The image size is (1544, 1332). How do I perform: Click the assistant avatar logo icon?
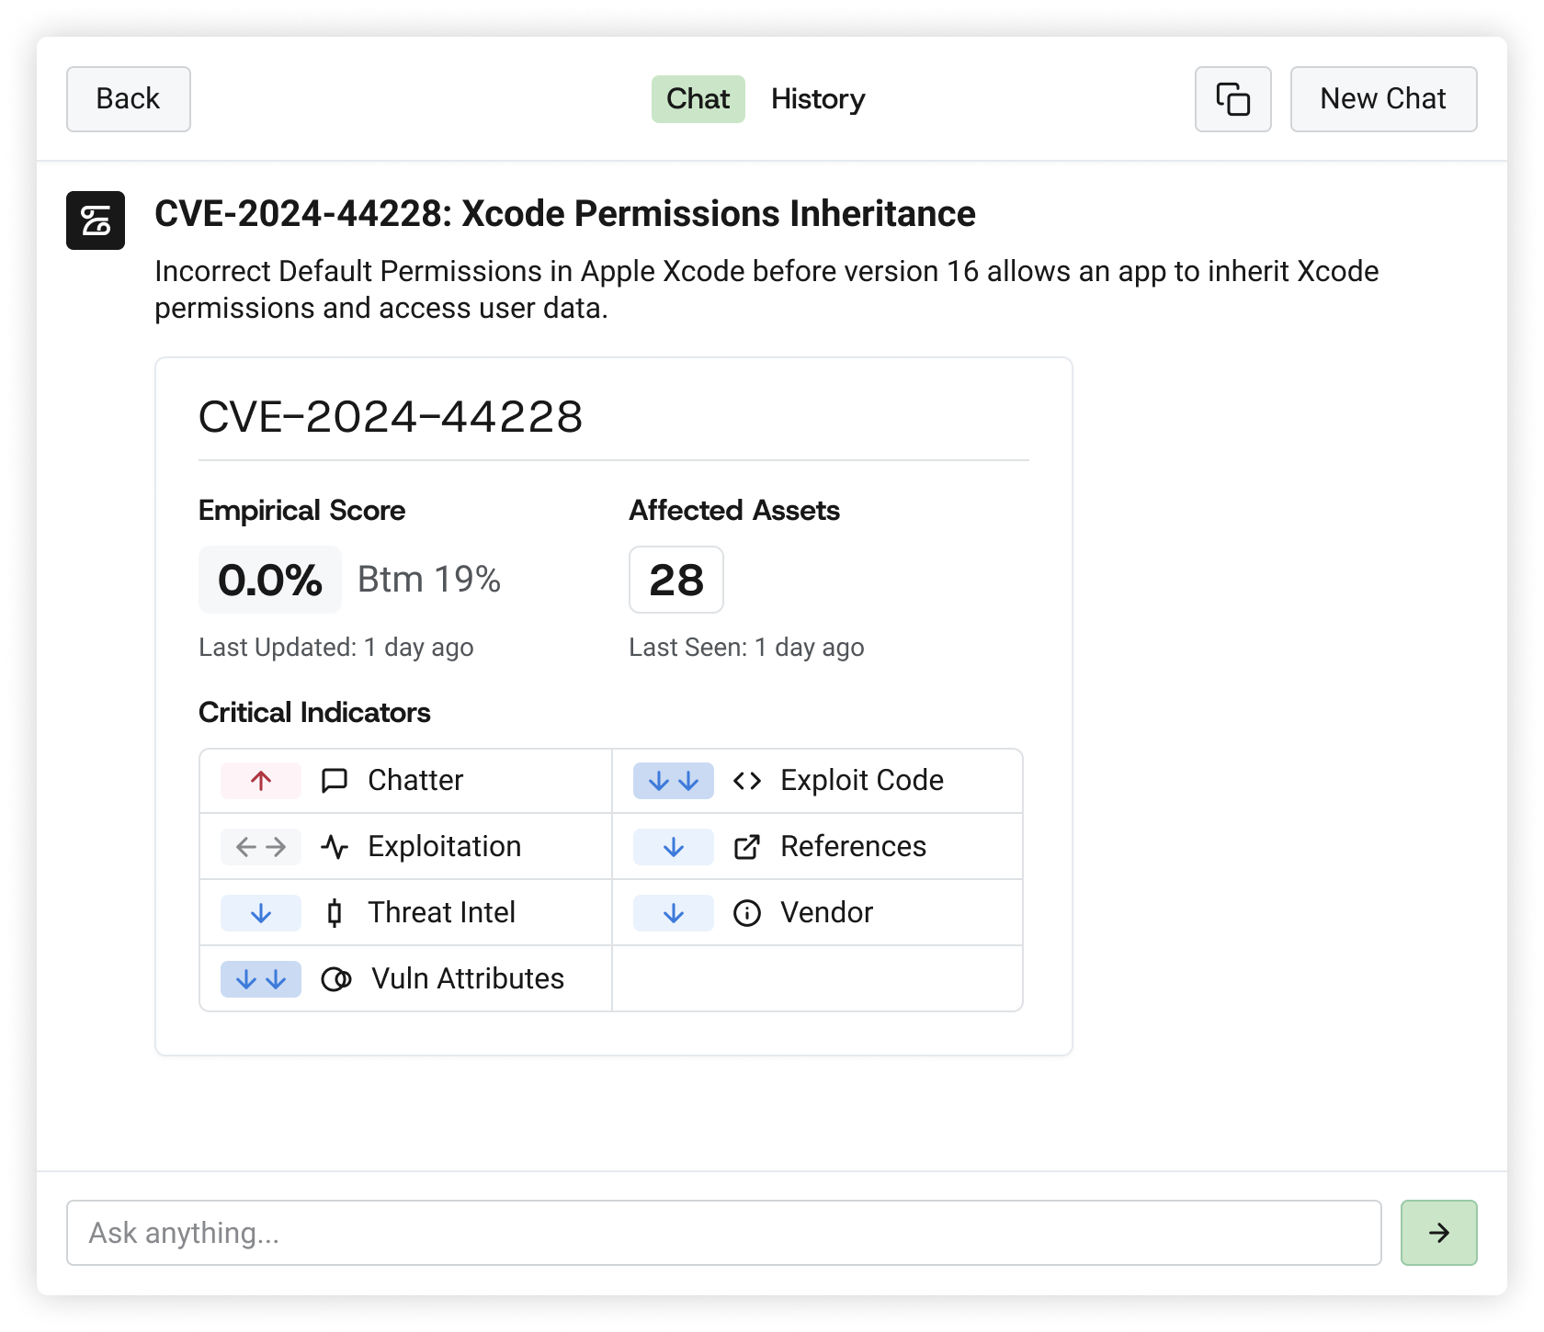coord(96,220)
